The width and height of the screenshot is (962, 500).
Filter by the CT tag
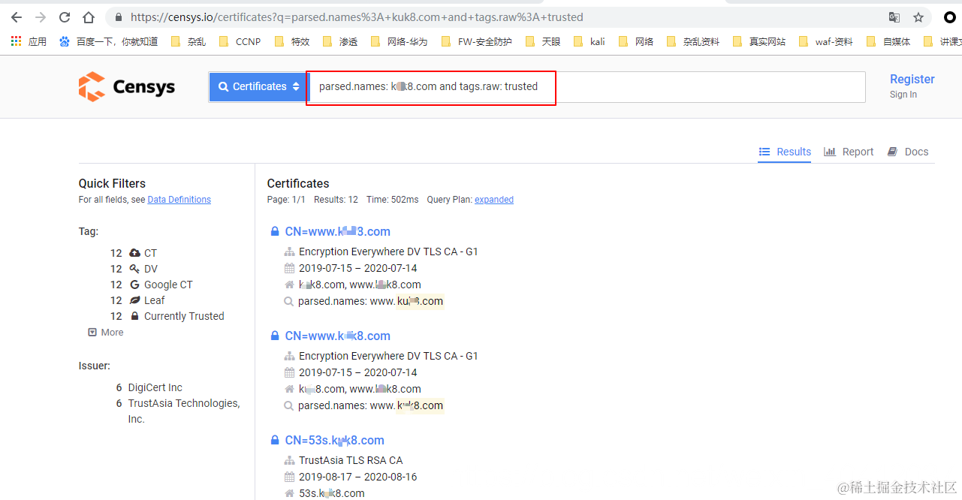pyautogui.click(x=150, y=253)
